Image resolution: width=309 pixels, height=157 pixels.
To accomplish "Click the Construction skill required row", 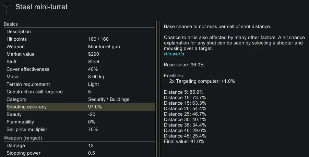I will (80, 92).
